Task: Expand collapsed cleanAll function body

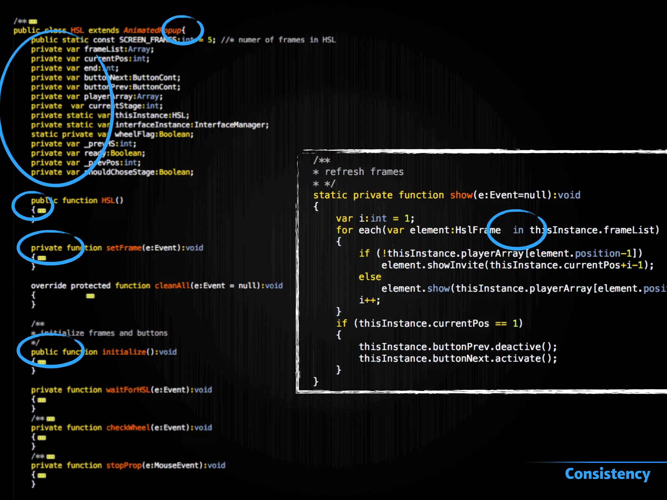Action: 90,296
